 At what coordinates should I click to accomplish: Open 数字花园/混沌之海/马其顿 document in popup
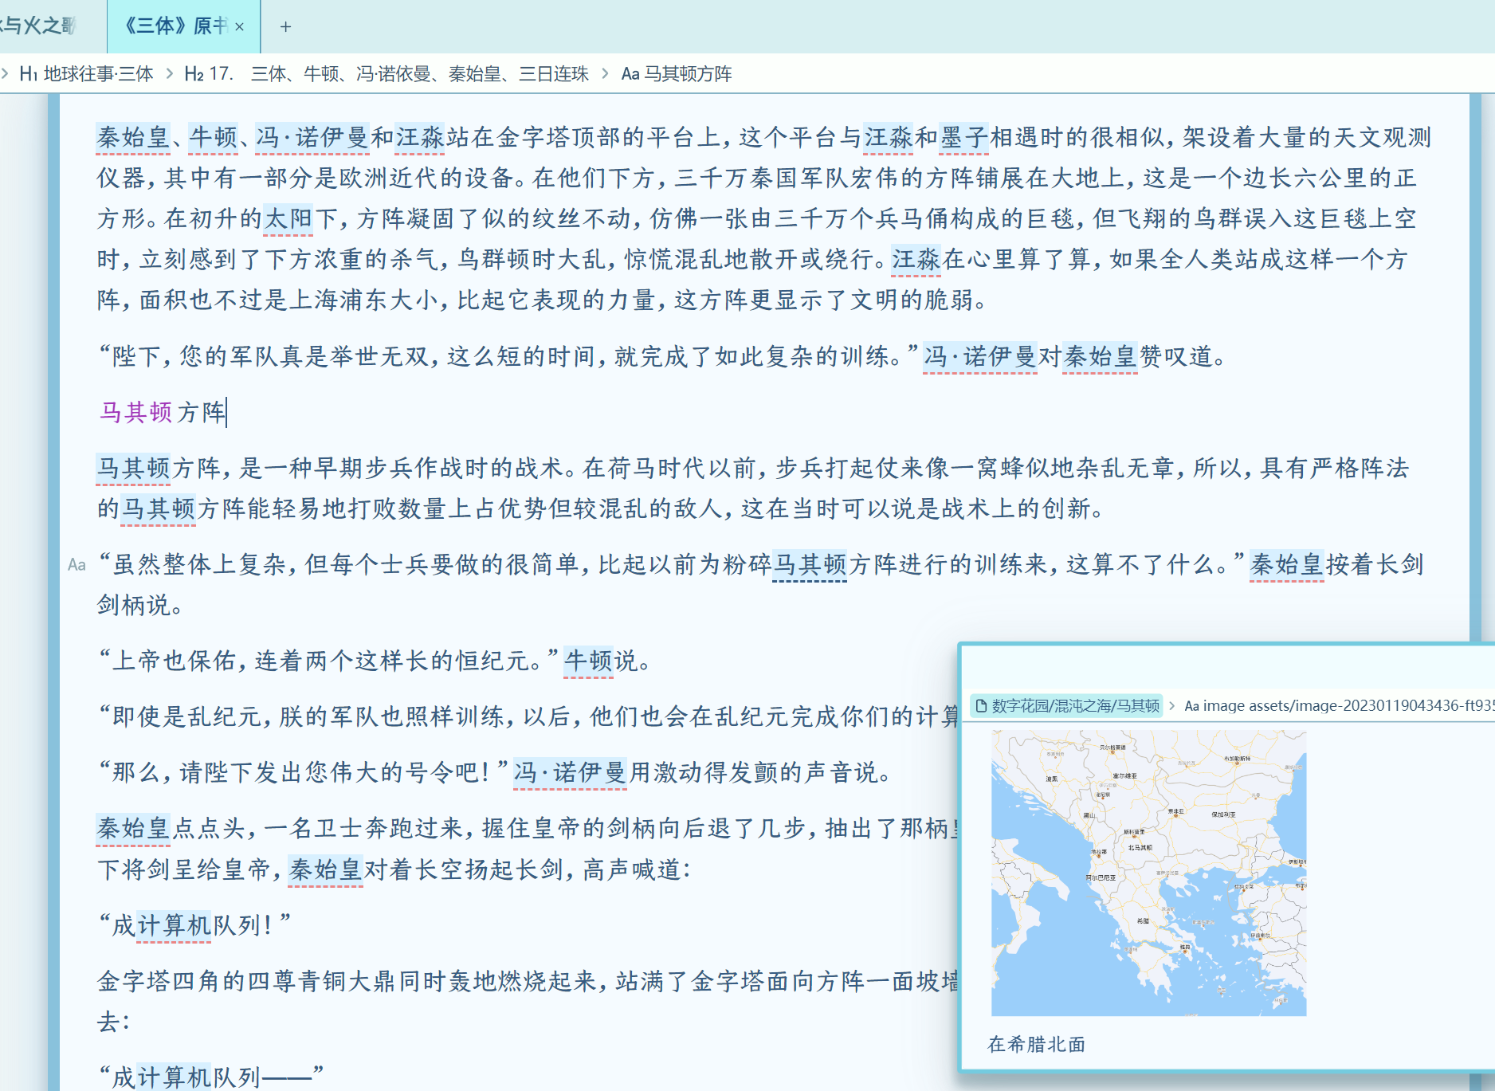(1067, 706)
